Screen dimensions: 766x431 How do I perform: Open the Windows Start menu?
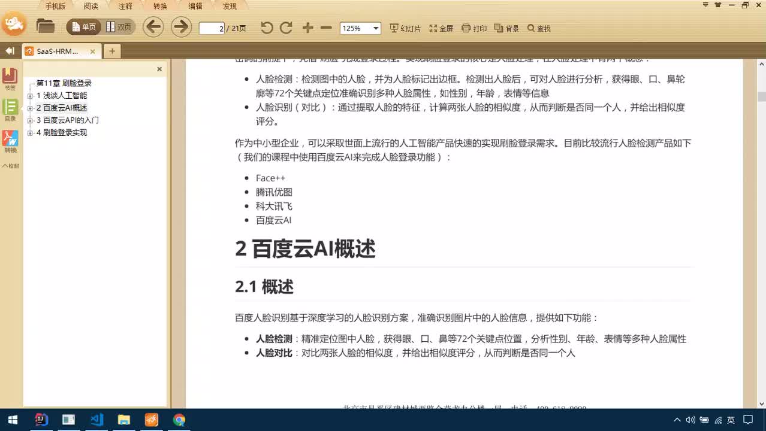pos(13,420)
